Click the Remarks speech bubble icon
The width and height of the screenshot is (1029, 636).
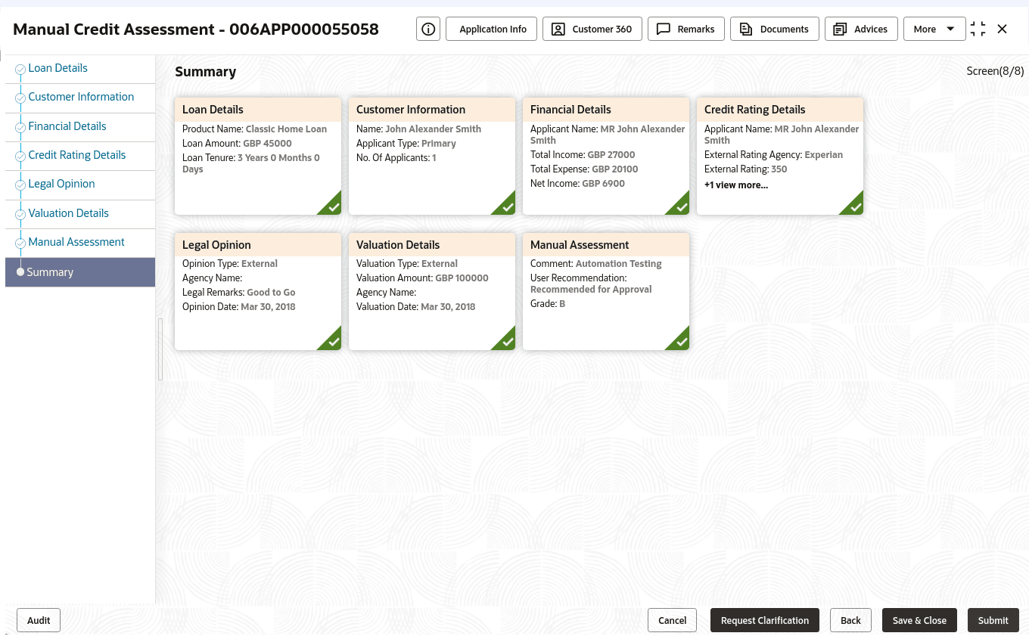[664, 29]
